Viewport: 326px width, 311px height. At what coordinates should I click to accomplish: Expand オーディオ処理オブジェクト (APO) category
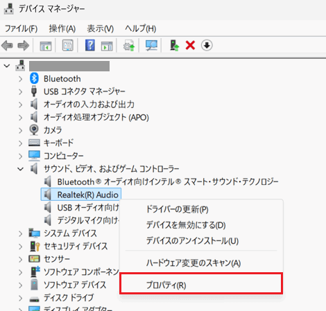(21, 118)
